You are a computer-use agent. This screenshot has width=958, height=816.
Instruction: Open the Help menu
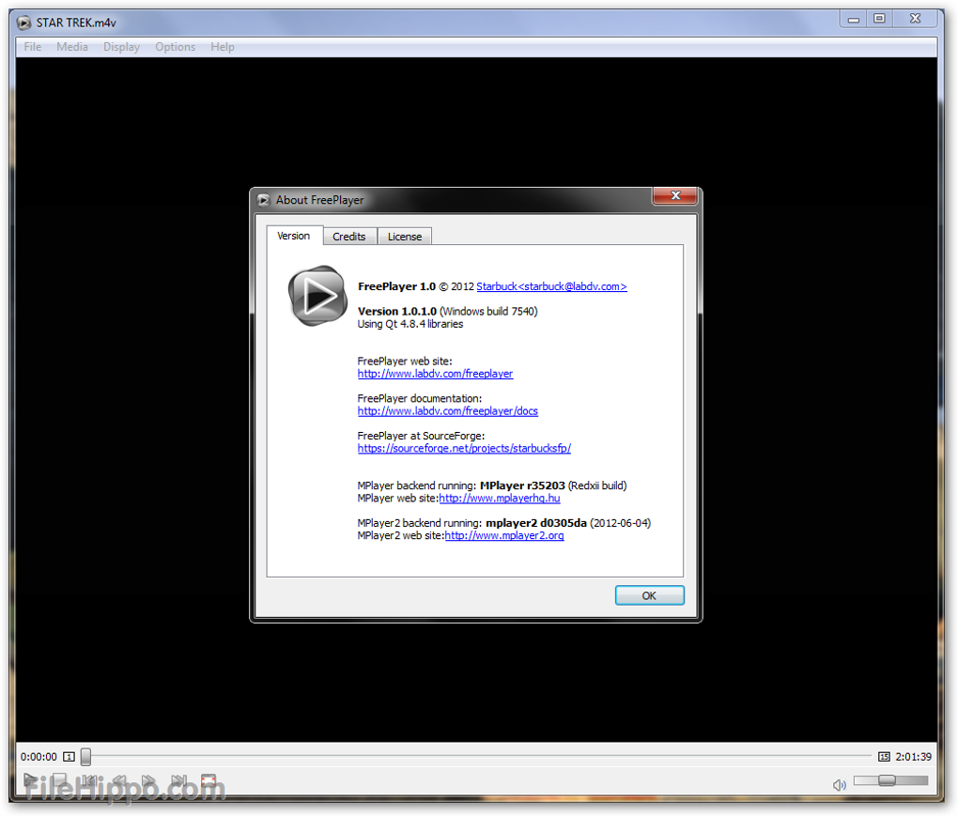[x=223, y=46]
